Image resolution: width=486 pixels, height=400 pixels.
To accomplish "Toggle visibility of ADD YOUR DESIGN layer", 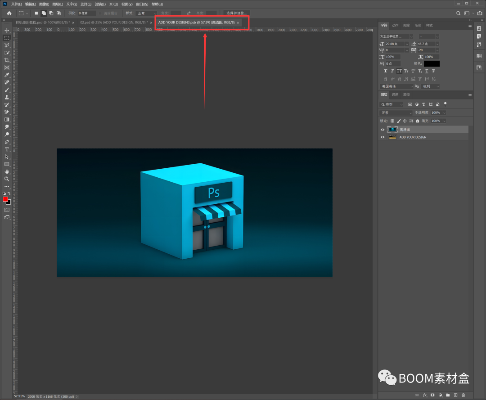I will (x=382, y=137).
